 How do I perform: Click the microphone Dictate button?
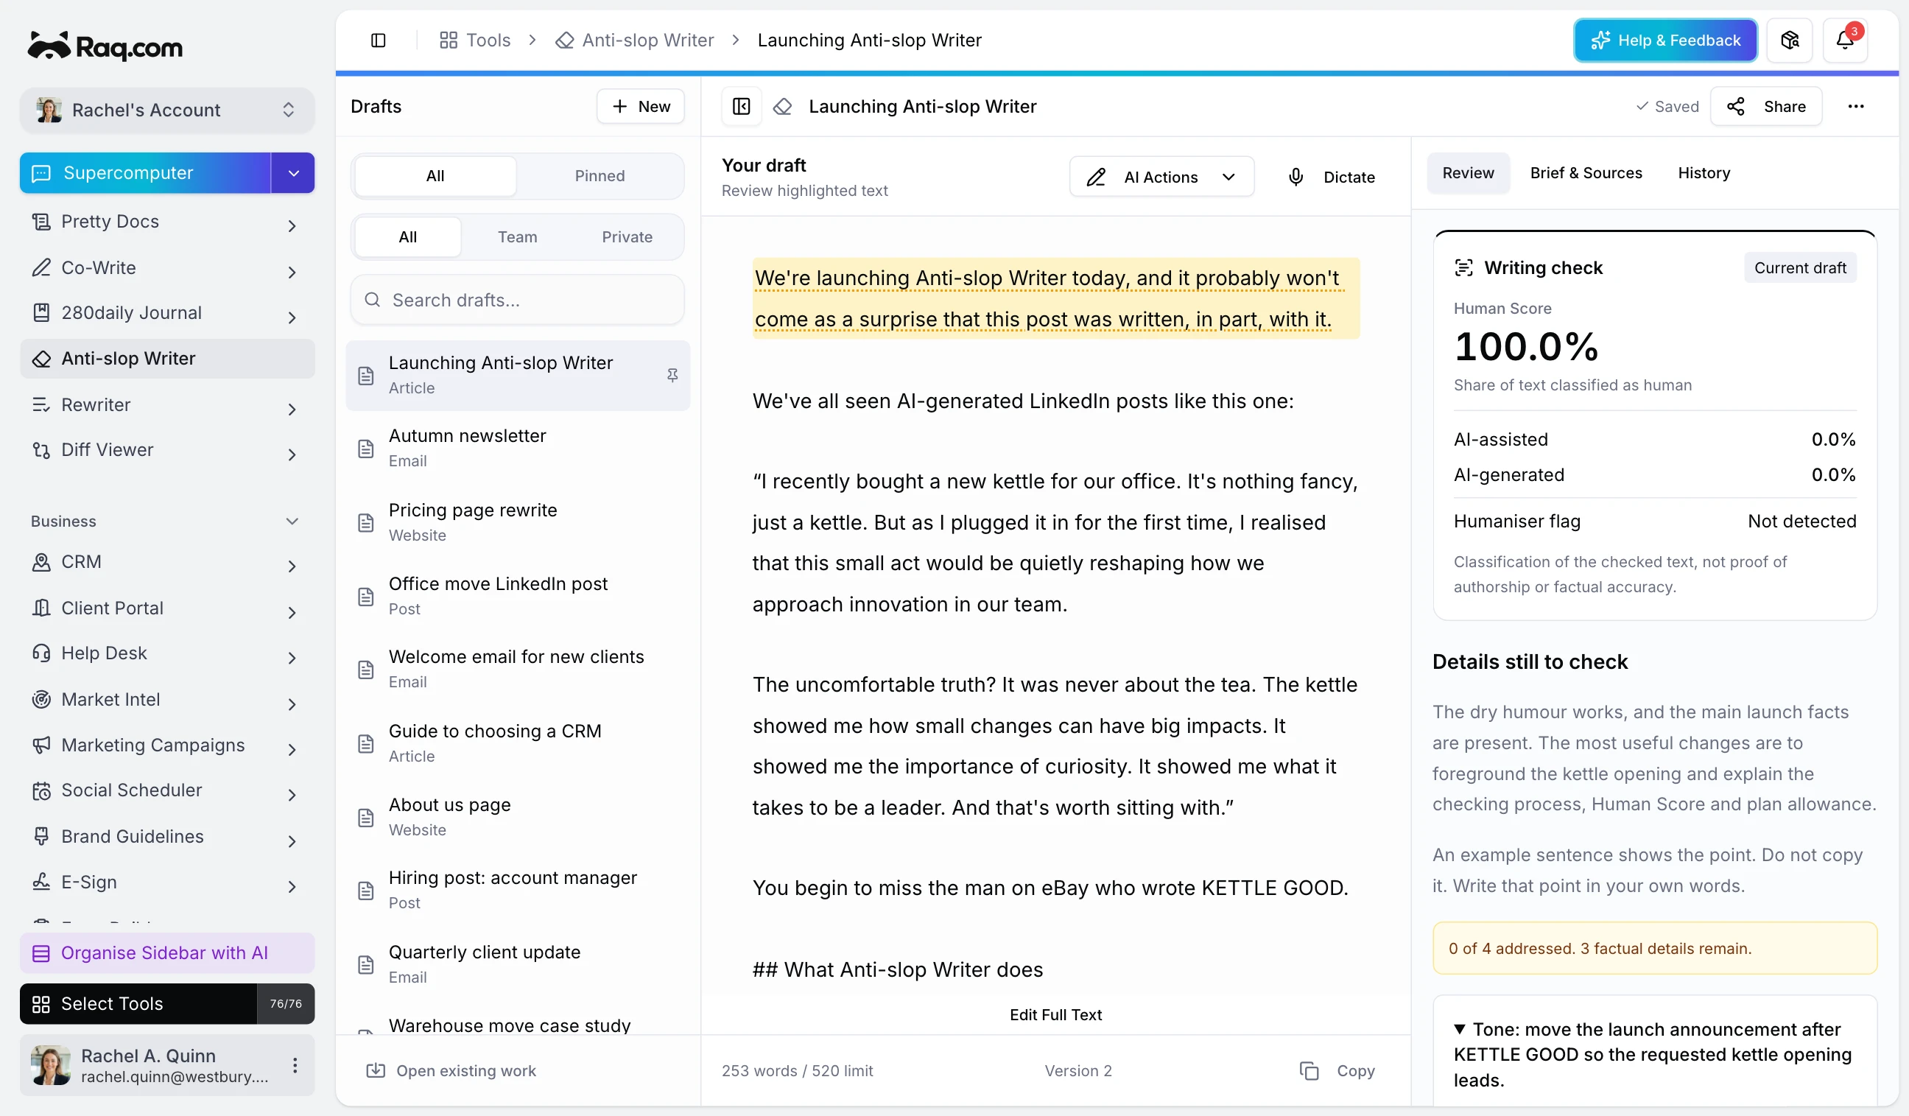(1331, 177)
